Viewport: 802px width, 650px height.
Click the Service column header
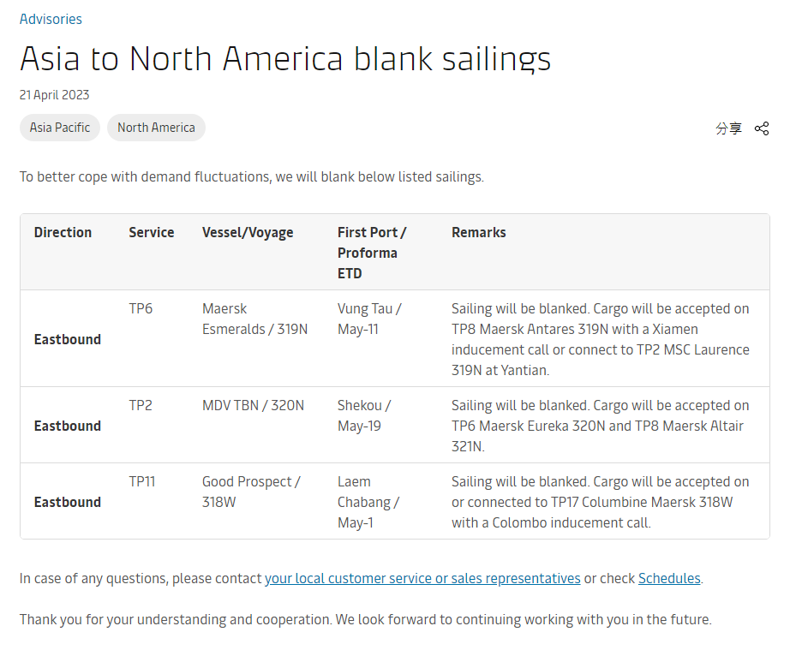tap(152, 232)
